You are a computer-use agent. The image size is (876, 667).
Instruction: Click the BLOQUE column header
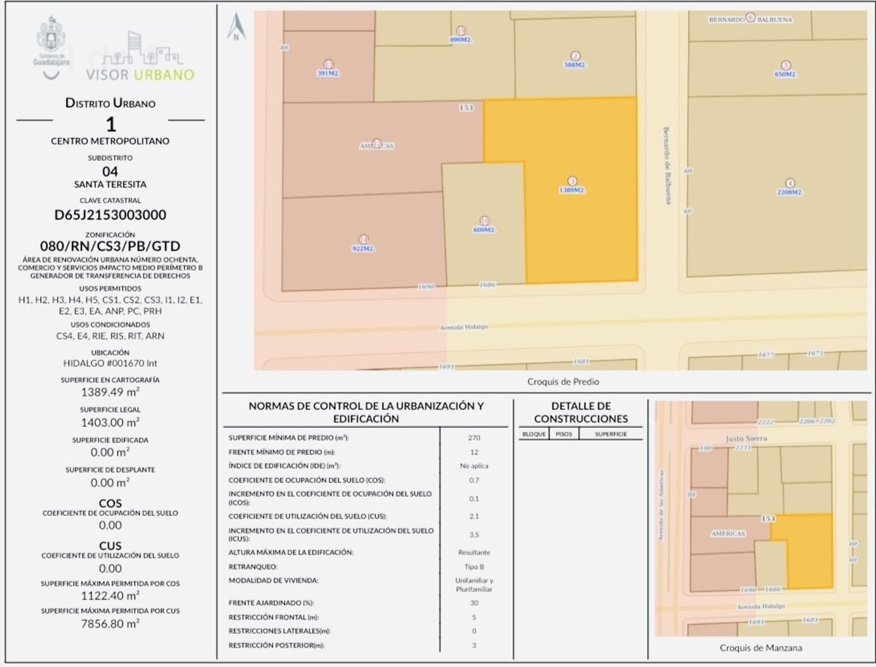[534, 434]
